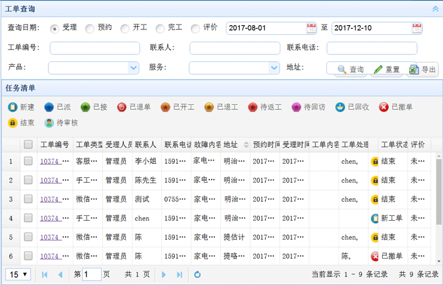Click the 待回访 status icon
443x285 pixels.
click(297, 107)
